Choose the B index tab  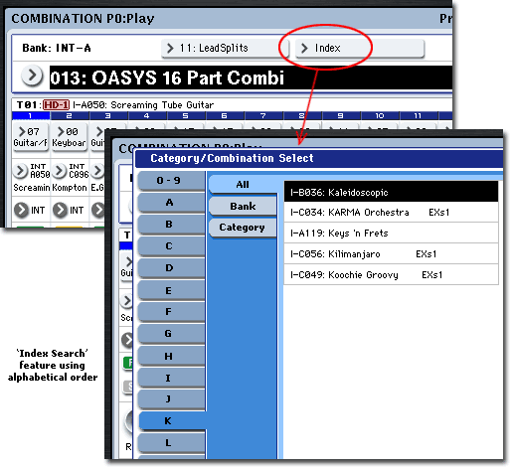(x=171, y=225)
